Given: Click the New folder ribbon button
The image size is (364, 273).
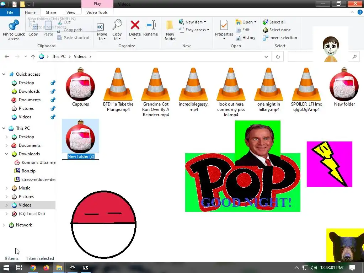Looking at the screenshot, I should 170,30.
